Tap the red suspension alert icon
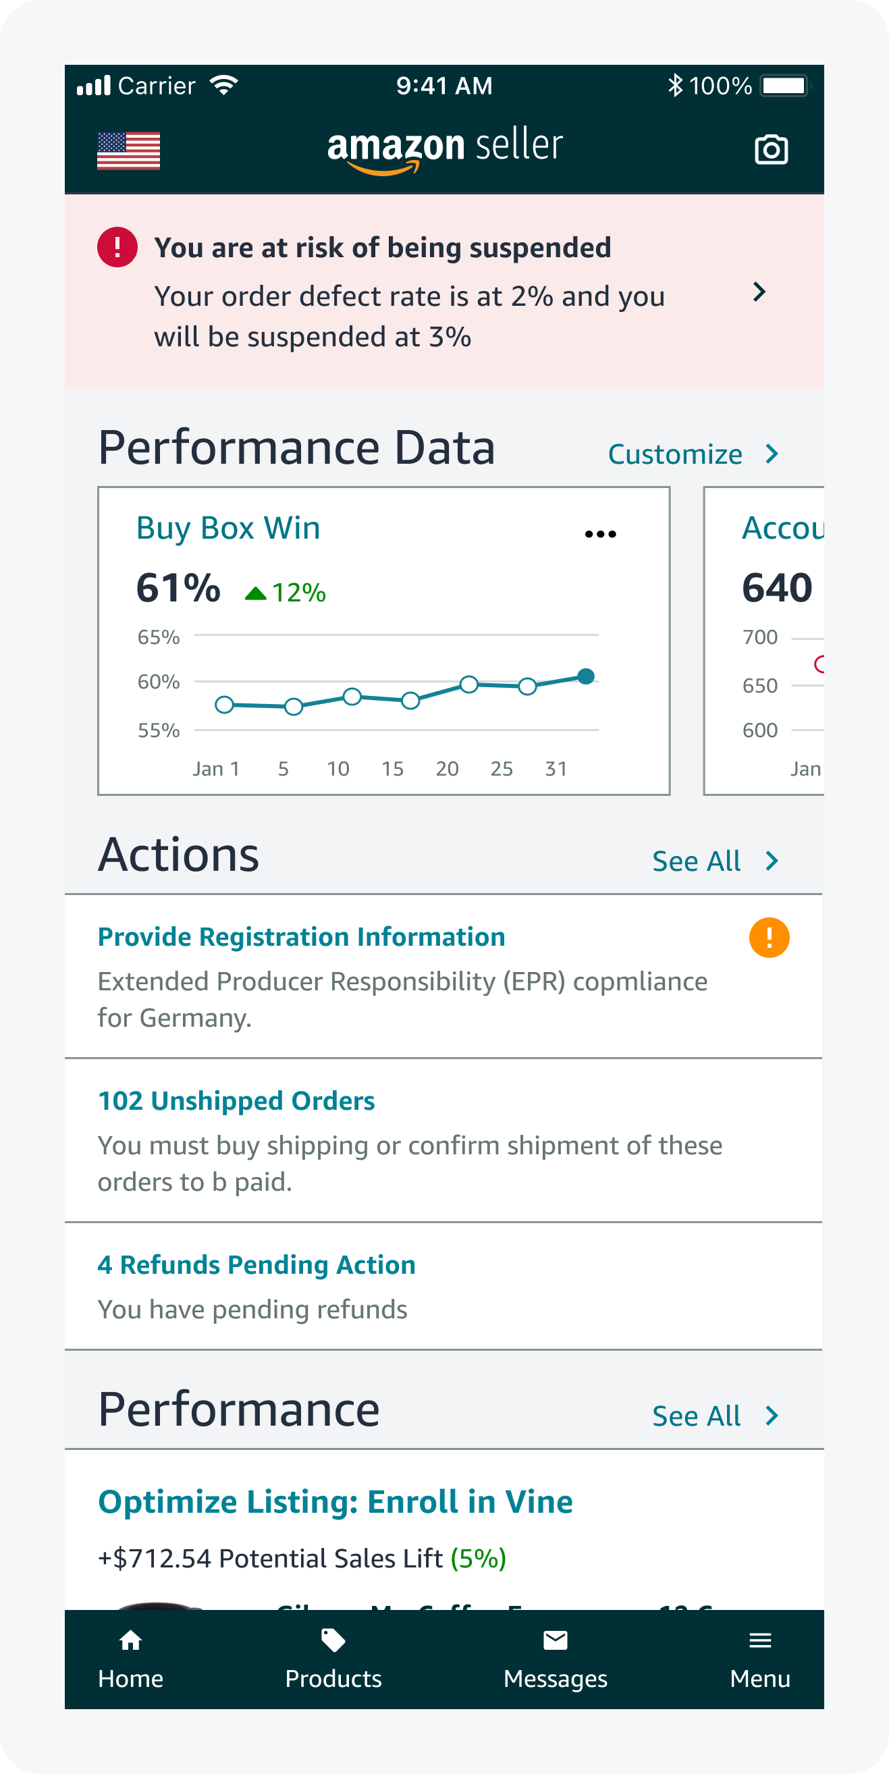The width and height of the screenshot is (889, 1774). coord(117,247)
